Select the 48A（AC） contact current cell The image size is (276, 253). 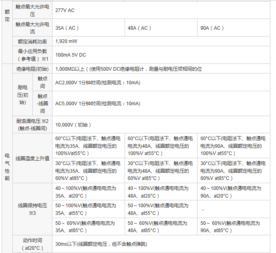[x=139, y=28]
